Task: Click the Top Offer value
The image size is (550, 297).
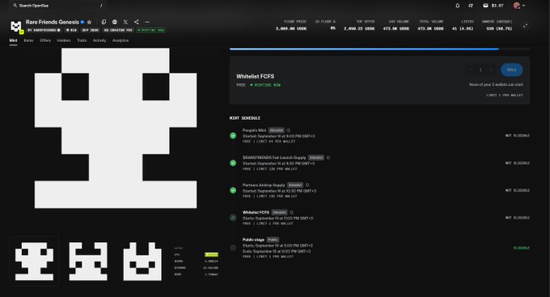Action: coord(359,28)
